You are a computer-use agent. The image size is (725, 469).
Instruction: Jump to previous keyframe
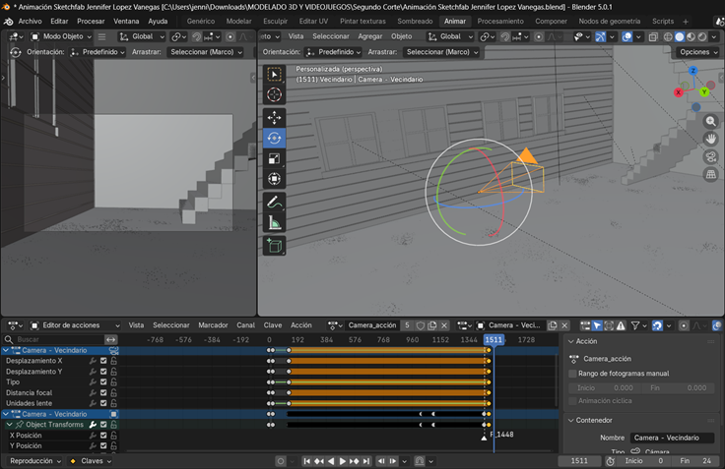point(319,461)
